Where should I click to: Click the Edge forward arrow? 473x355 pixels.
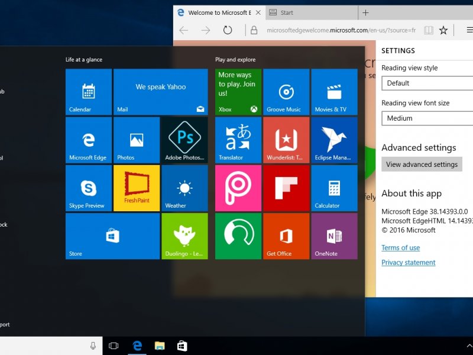point(206,30)
